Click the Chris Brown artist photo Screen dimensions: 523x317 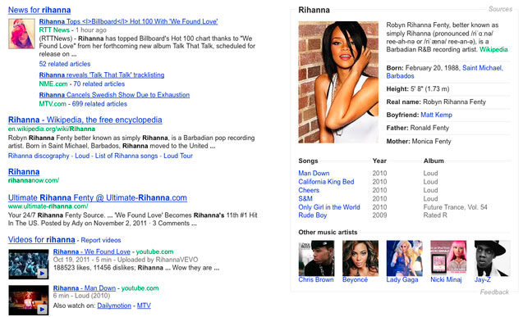(x=316, y=259)
